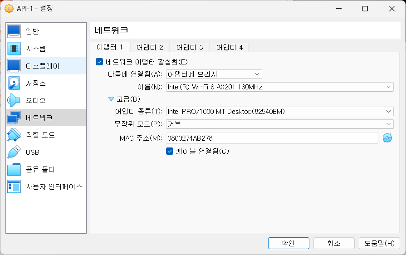Maximize the settings window
Viewport: 406px width, 255px height.
coord(365,9)
